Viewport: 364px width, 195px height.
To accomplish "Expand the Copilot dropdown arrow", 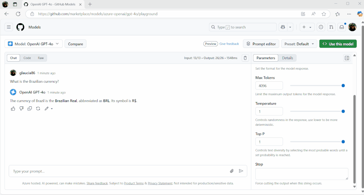I will pyautogui.click(x=290, y=27).
